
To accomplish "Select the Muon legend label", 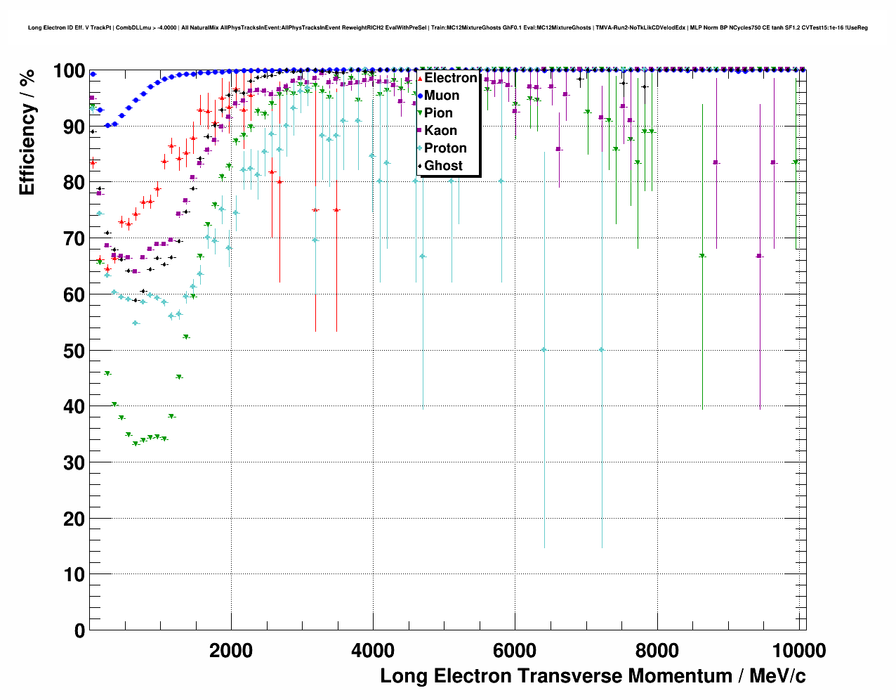I will 442,96.
